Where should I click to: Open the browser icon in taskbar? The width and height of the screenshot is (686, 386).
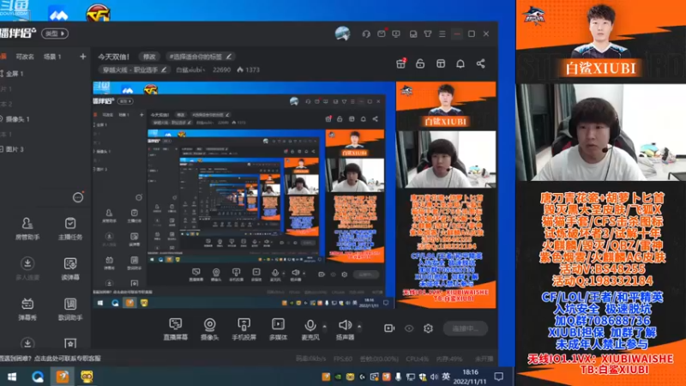pos(37,377)
